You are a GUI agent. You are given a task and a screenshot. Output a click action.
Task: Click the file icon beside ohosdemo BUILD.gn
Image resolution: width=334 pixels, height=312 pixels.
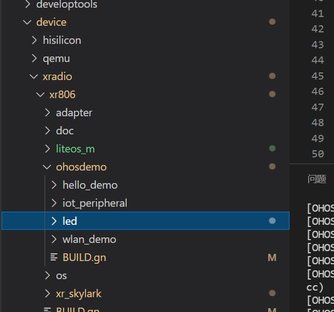click(x=54, y=257)
